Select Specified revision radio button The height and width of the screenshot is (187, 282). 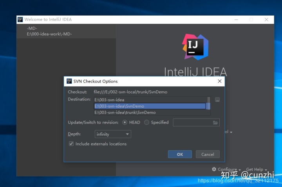pos(146,122)
